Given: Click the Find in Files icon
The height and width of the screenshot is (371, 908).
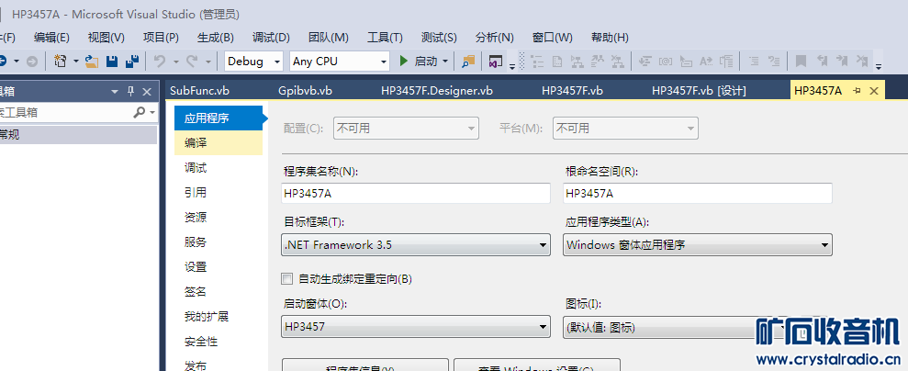Looking at the screenshot, I should click(x=468, y=61).
